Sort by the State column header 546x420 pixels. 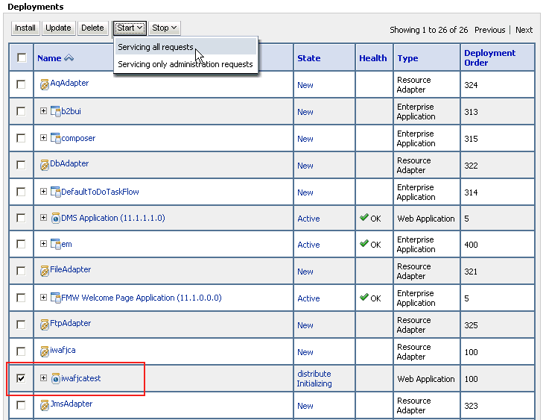click(x=309, y=58)
